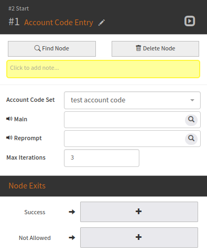This screenshot has height=252, width=207.
Task: Open the Account Code Set dropdown
Action: 132,100
